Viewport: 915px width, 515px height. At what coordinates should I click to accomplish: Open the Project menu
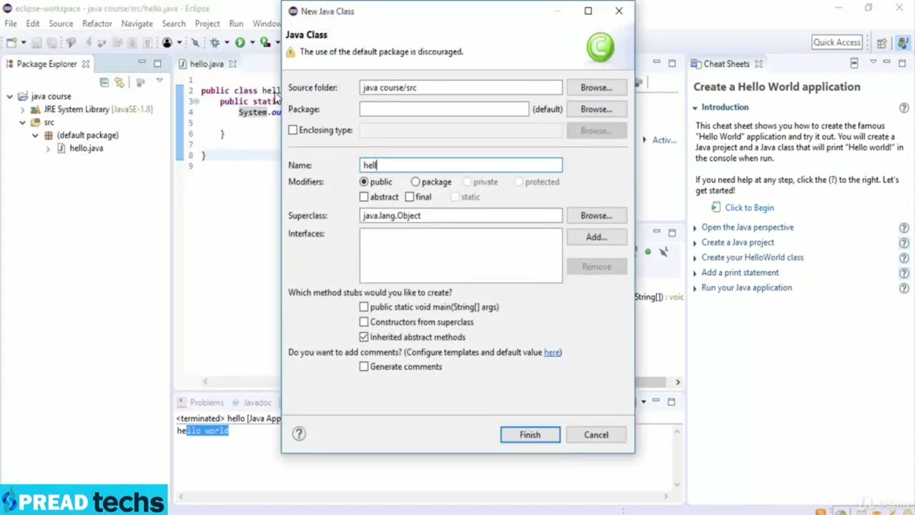[207, 24]
